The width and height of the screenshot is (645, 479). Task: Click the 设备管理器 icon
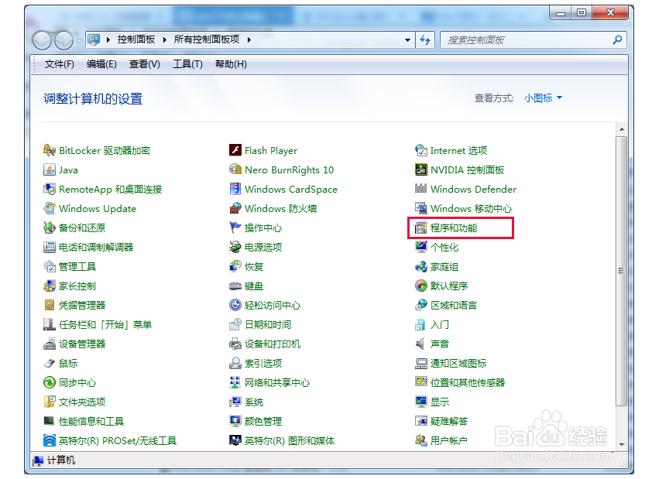tap(50, 344)
